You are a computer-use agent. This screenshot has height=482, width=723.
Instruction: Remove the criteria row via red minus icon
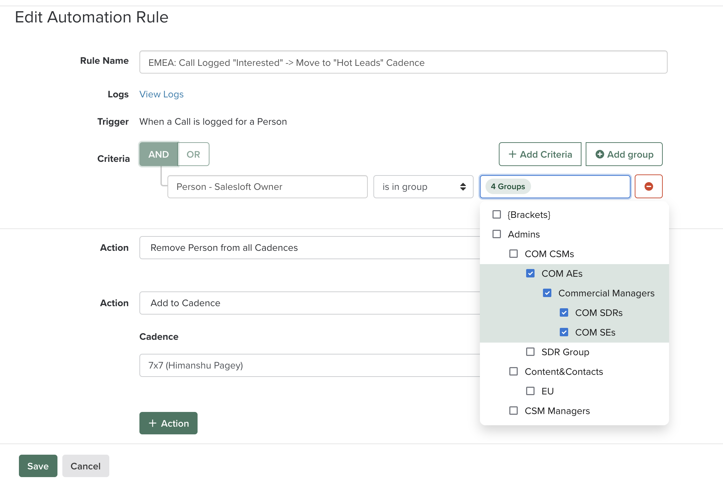(648, 186)
